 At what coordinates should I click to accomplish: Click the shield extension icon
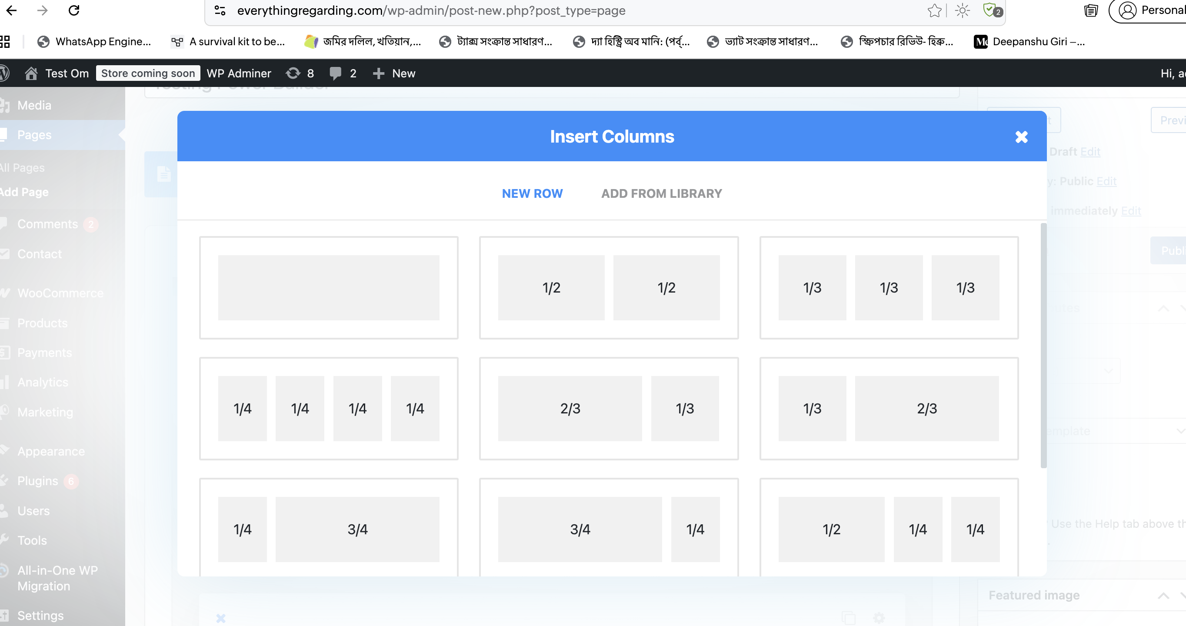tap(990, 10)
